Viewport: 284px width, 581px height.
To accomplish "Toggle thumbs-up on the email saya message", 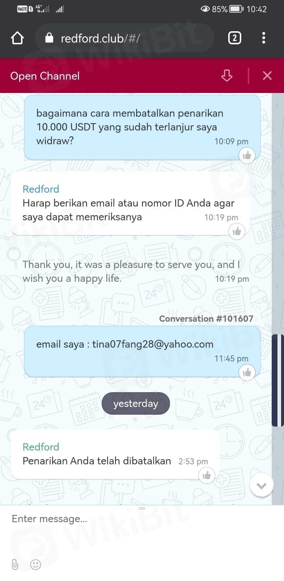I will click(247, 373).
